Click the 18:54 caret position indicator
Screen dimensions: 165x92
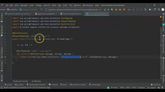pyautogui.click(x=122, y=88)
